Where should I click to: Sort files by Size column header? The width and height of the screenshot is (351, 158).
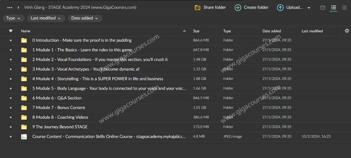tap(196, 31)
